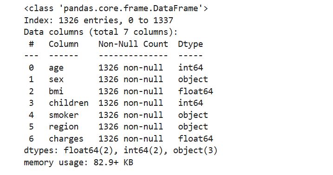Select the 'charges' column name
Viewport: 333px width, 175px height.
point(66,139)
